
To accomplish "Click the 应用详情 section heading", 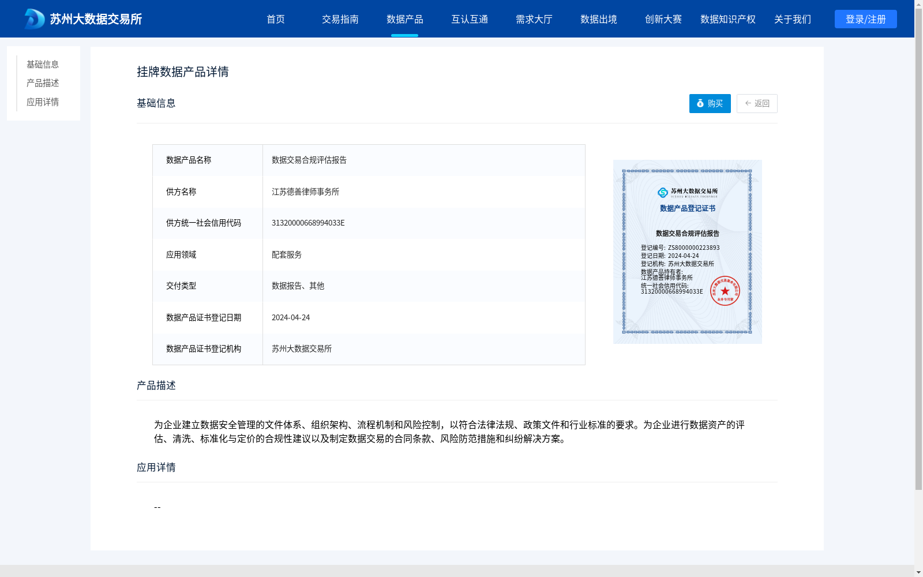I will tap(156, 467).
